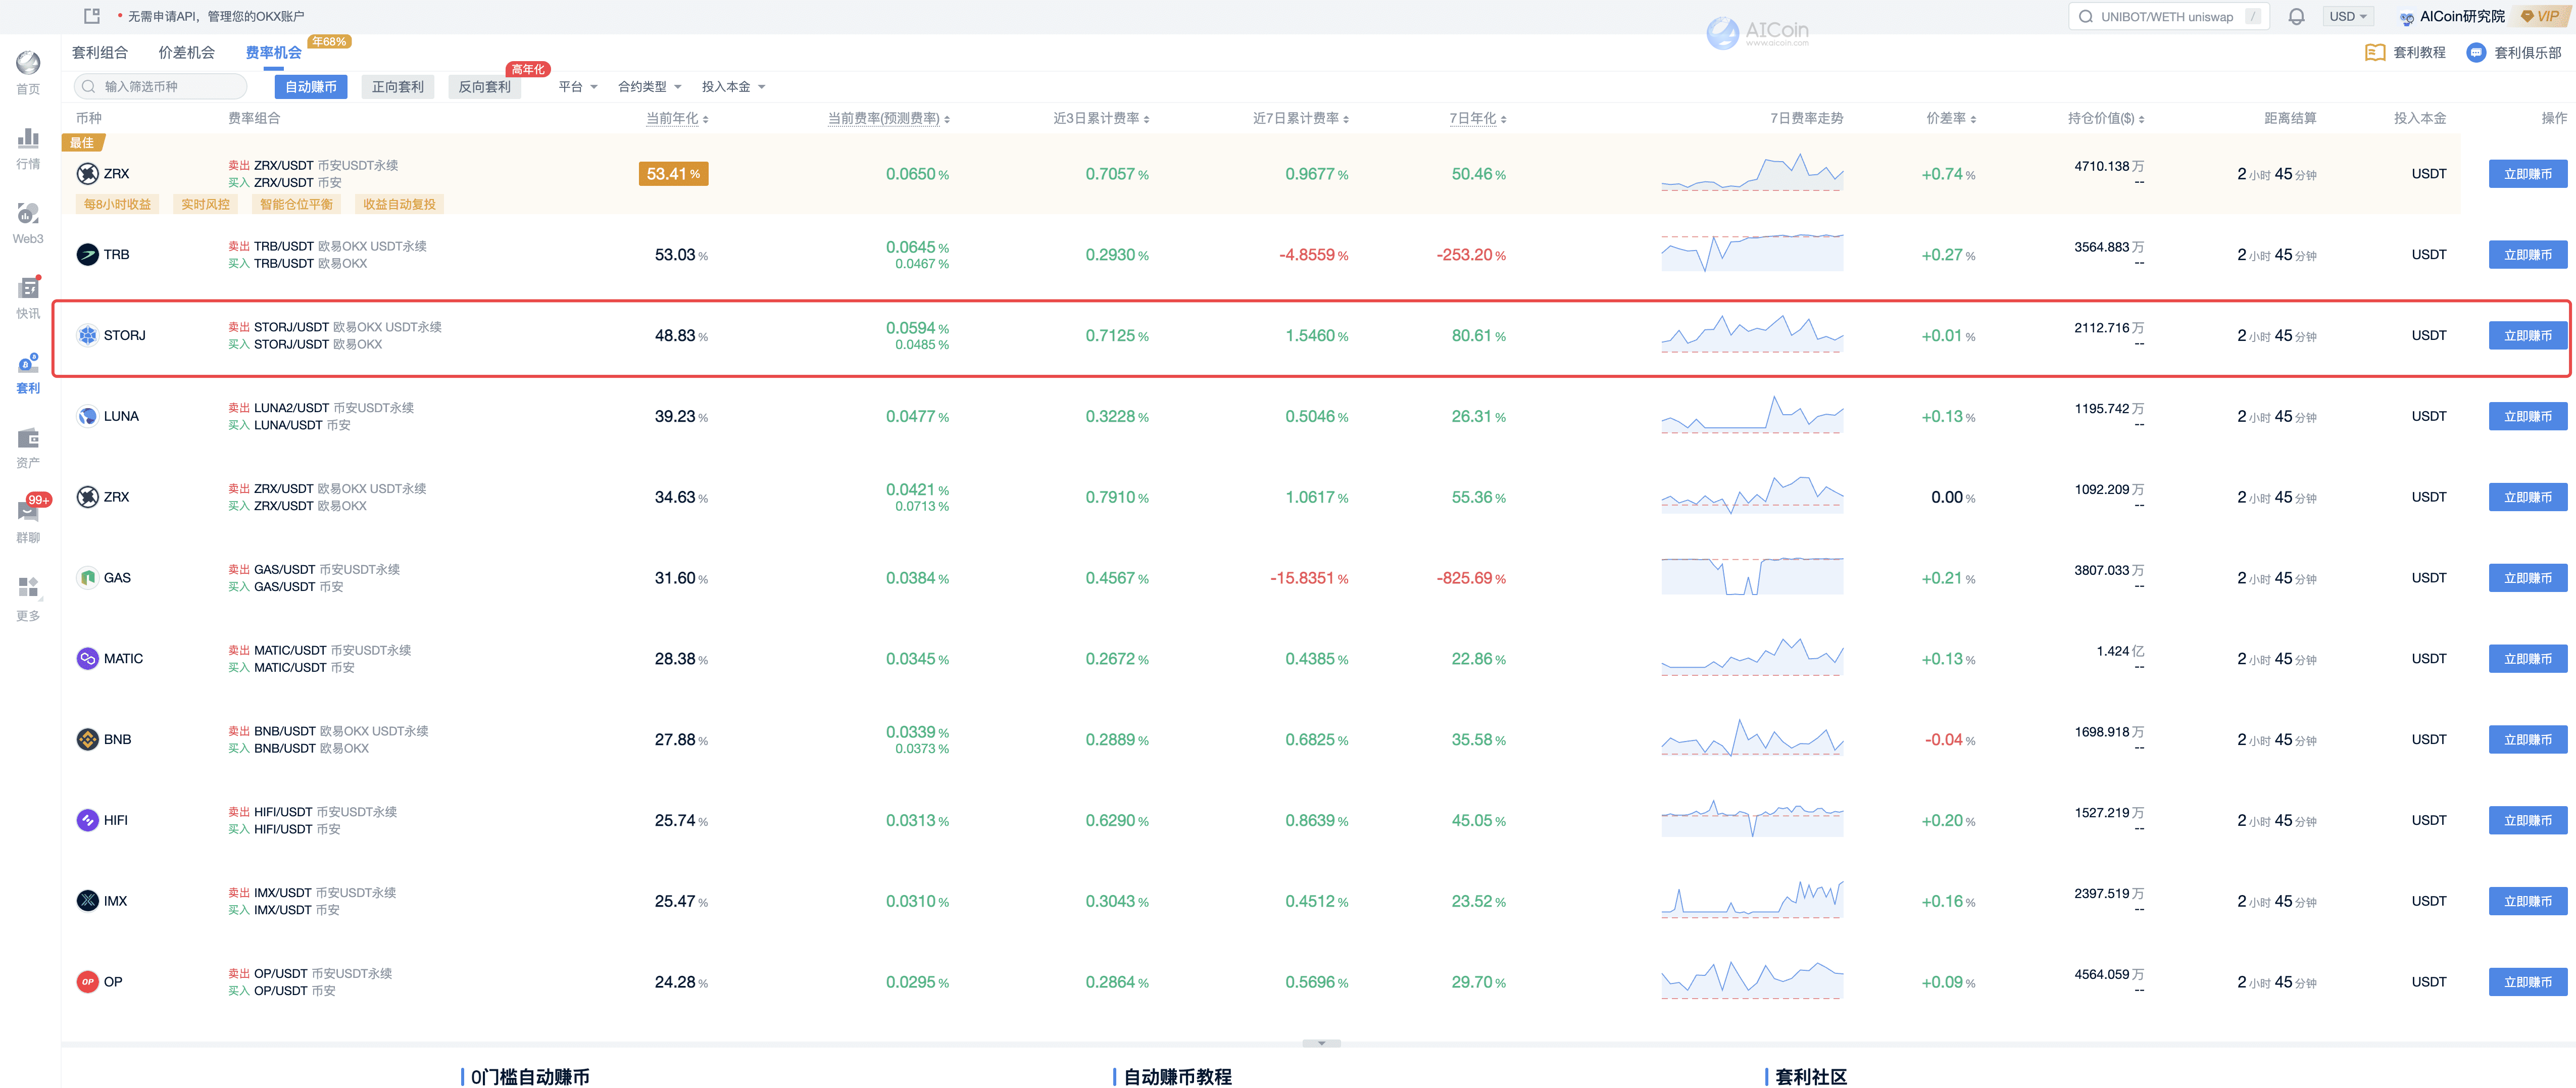Click the layout icon in the top-left bar

click(92, 16)
